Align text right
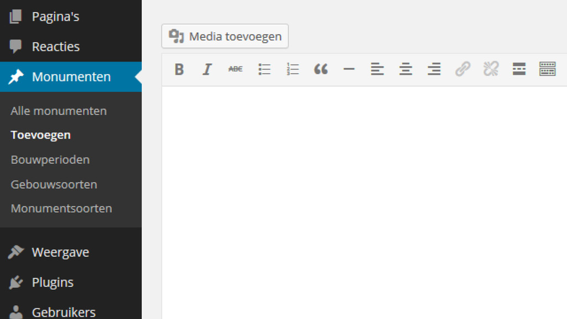The image size is (567, 319). (x=434, y=69)
